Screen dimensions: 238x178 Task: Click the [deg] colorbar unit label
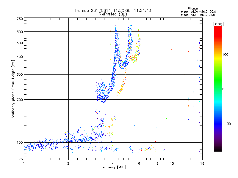(218, 23)
